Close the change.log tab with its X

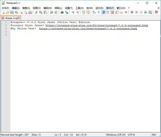point(19,18)
